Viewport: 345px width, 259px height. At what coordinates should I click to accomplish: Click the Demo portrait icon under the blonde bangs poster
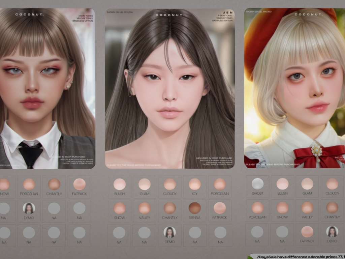pos(29,208)
